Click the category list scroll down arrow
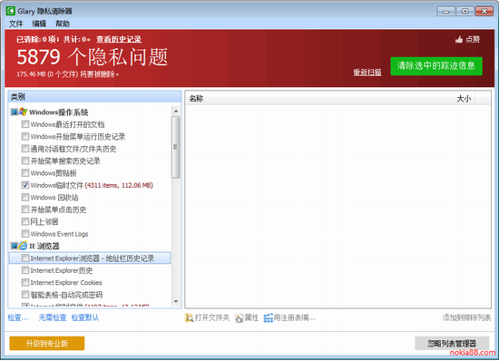Viewport: 499px width, 361px height. [176, 301]
